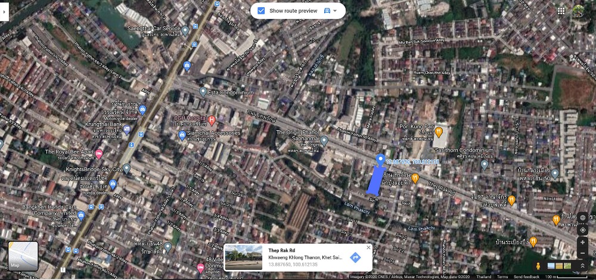Open the travel mode dropdown arrow

[336, 11]
